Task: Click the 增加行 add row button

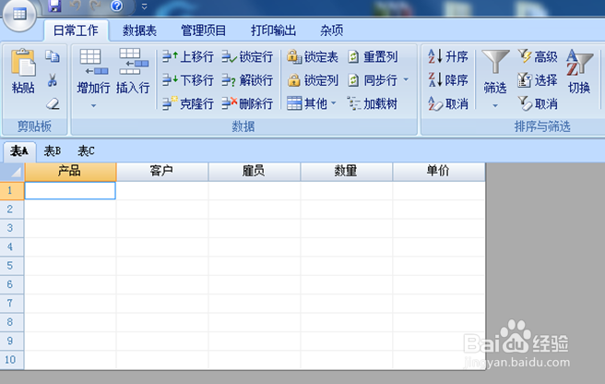Action: tap(94, 72)
